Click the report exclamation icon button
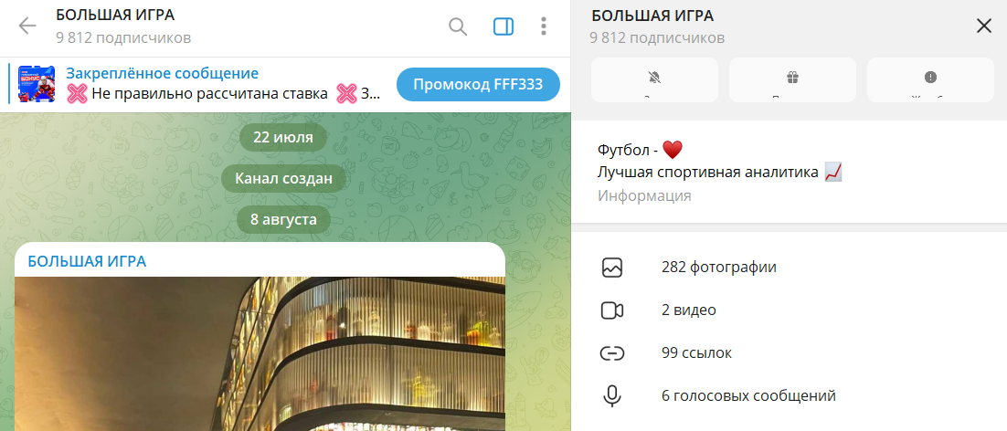 point(930,79)
